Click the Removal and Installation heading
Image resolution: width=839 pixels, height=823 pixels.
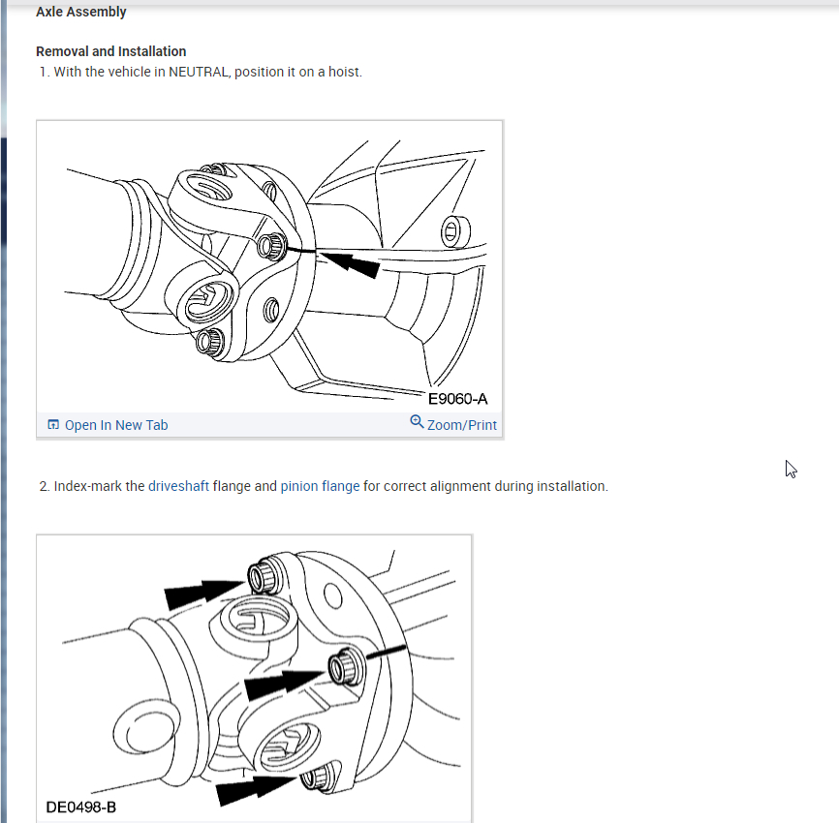point(110,51)
